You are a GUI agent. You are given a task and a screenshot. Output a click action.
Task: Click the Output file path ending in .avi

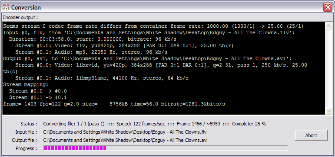coord(125,140)
